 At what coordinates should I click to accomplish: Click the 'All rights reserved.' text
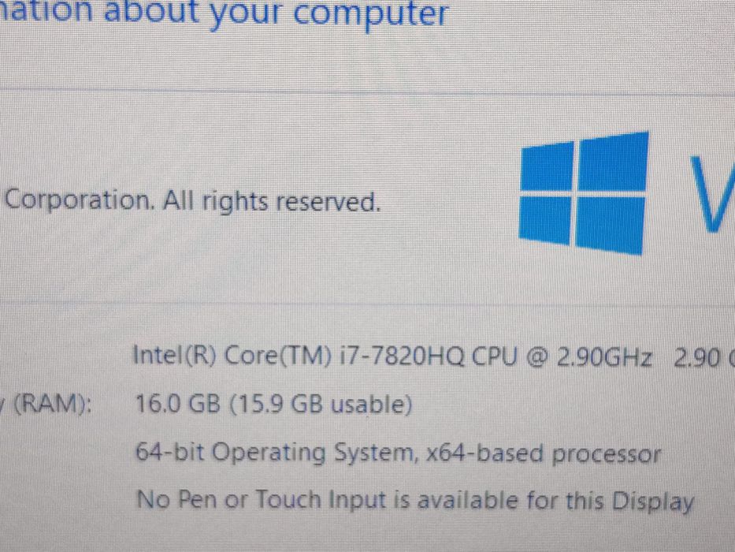click(272, 201)
